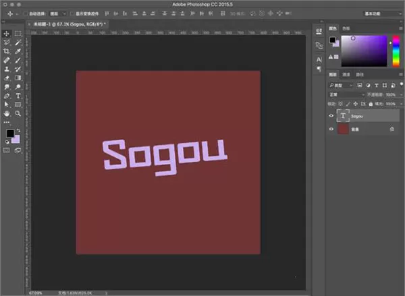405x296 pixels.
Task: Select the Rectangular Marquee tool
Action: [18, 33]
